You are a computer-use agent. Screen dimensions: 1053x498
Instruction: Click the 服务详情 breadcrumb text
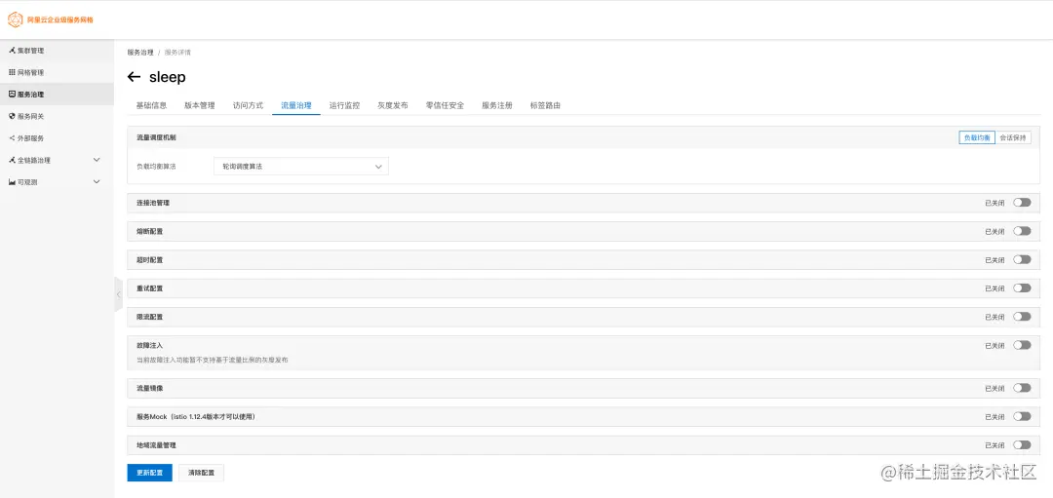click(177, 53)
